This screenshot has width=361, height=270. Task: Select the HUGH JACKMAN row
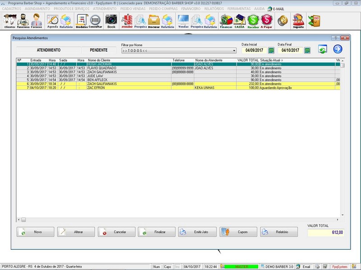[178, 64]
